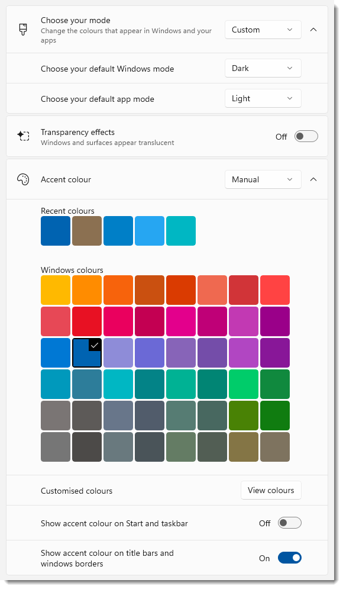The height and width of the screenshot is (589, 343).
Task: Choose the light blue Recent colour
Action: tap(149, 231)
